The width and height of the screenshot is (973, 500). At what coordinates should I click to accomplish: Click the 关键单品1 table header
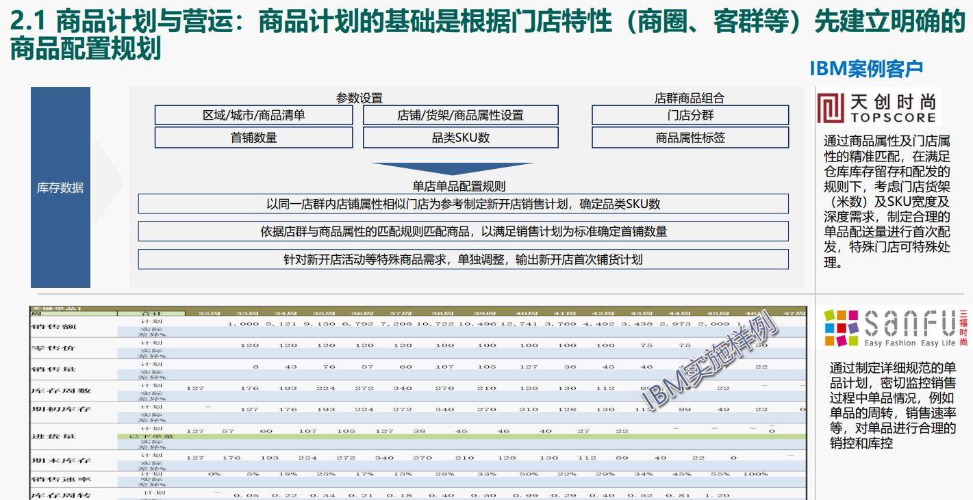(x=56, y=309)
